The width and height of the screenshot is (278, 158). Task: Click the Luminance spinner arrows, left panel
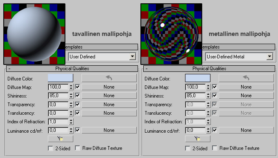pos(71,130)
